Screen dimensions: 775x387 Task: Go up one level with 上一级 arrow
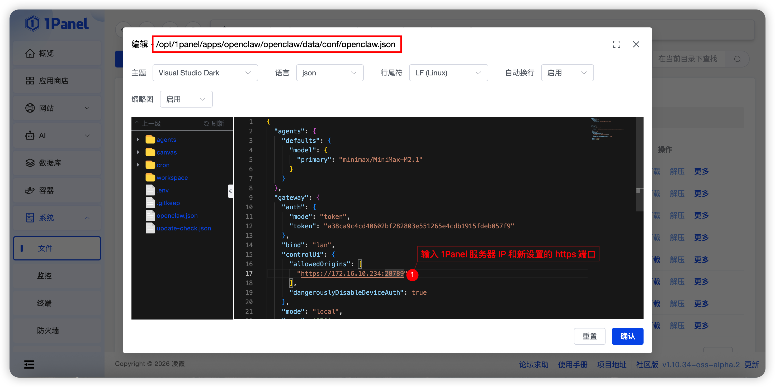pos(137,123)
